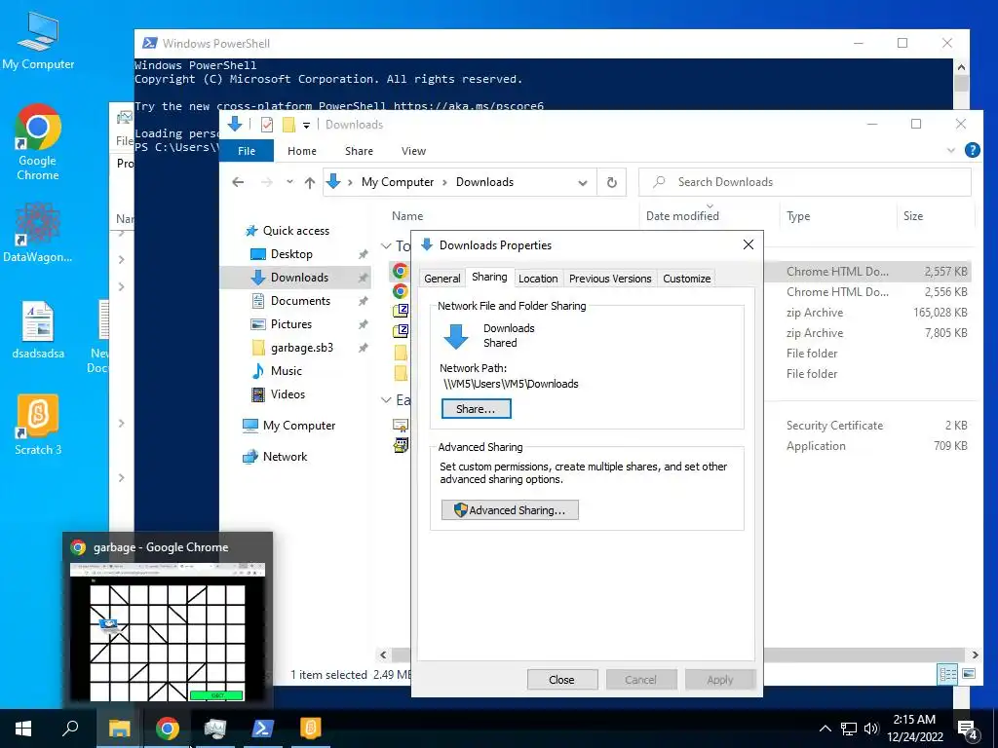Click New folder icon in quick access toolbar

click(x=288, y=125)
